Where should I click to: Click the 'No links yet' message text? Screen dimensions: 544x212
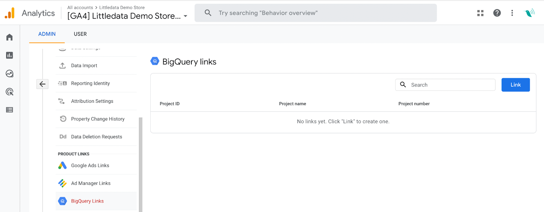tap(343, 121)
